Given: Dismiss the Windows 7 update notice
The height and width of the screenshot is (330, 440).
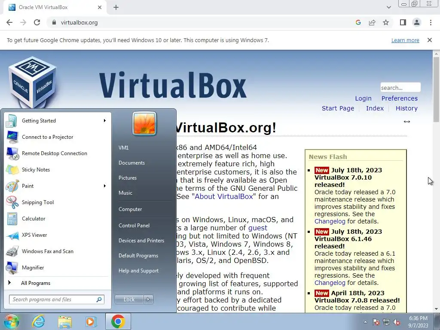Looking at the screenshot, I should [x=429, y=40].
